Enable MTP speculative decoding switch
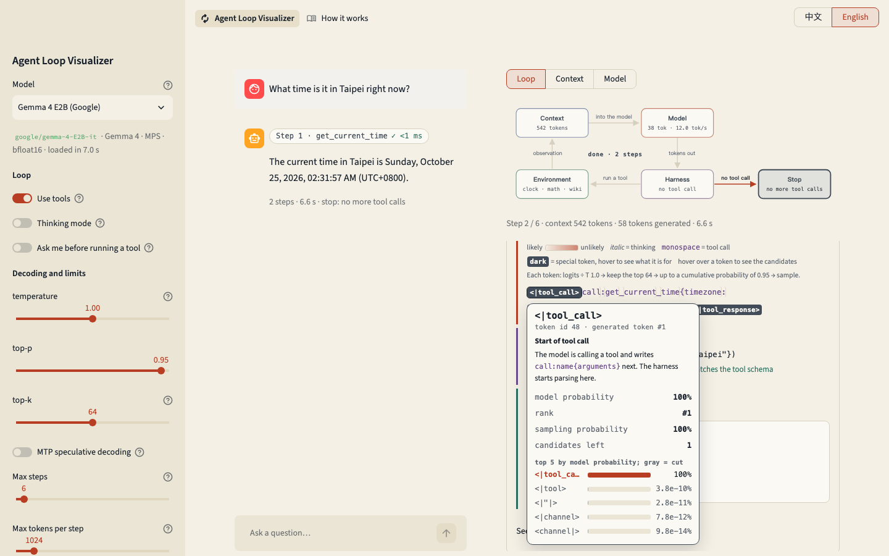The image size is (889, 556). tap(22, 452)
